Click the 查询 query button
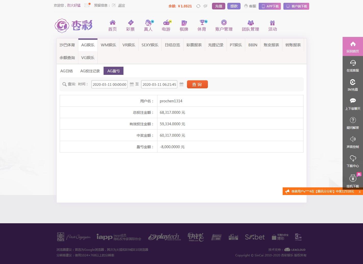The width and height of the screenshot is (363, 264). (x=197, y=84)
